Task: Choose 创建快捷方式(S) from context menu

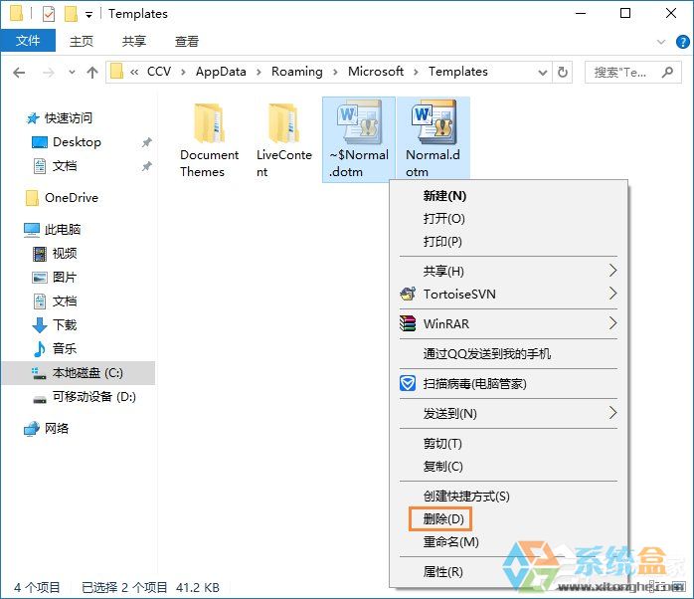Action: (508, 497)
